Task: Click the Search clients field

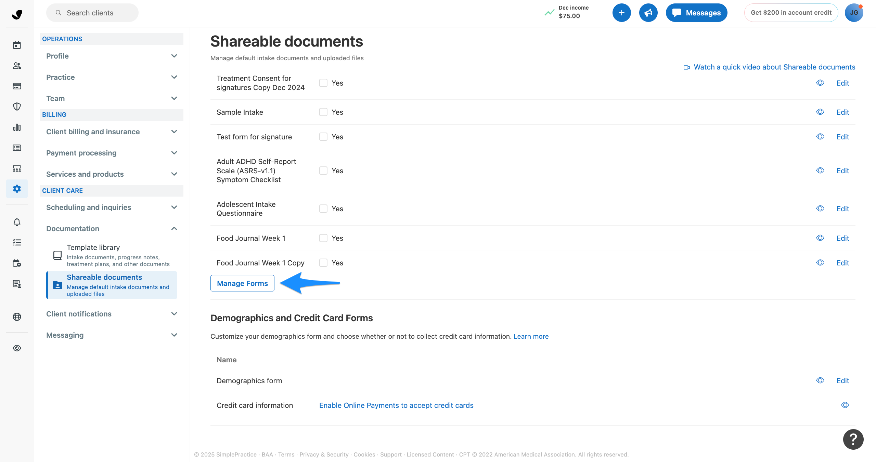Action: [x=92, y=13]
